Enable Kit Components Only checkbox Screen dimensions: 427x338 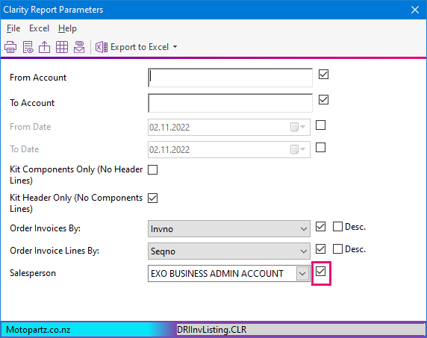(152, 169)
